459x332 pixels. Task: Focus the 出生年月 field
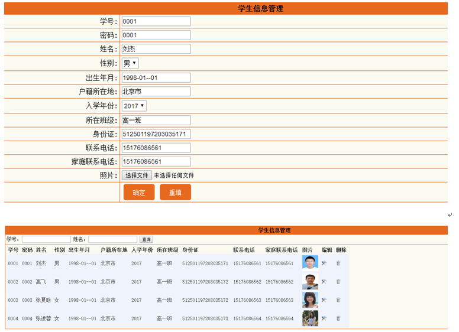point(156,78)
